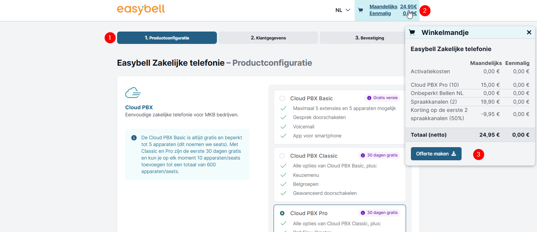Select the Cloud PBX Pro radio button

(x=282, y=213)
